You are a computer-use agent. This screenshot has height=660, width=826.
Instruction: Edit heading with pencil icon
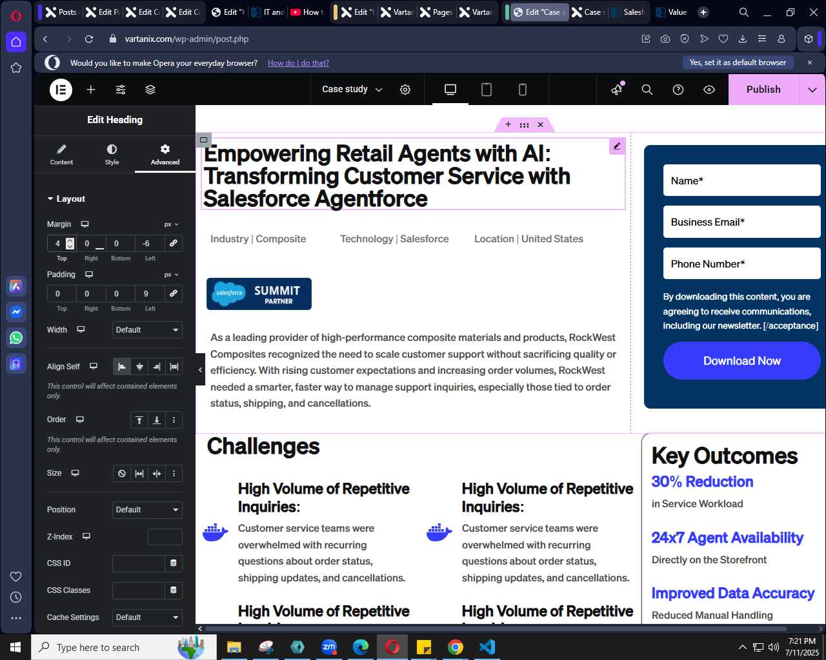pos(617,146)
